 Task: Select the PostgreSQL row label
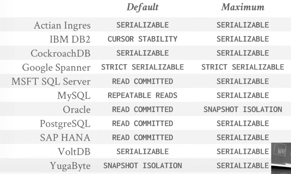point(65,124)
